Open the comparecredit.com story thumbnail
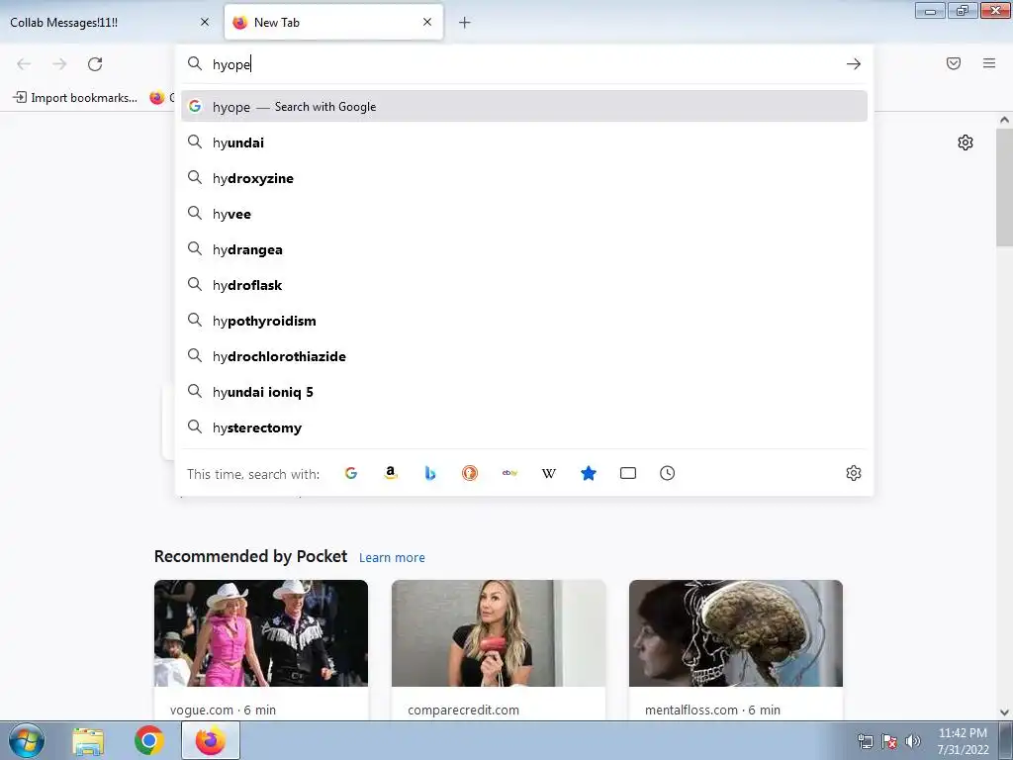1013x760 pixels. (499, 632)
